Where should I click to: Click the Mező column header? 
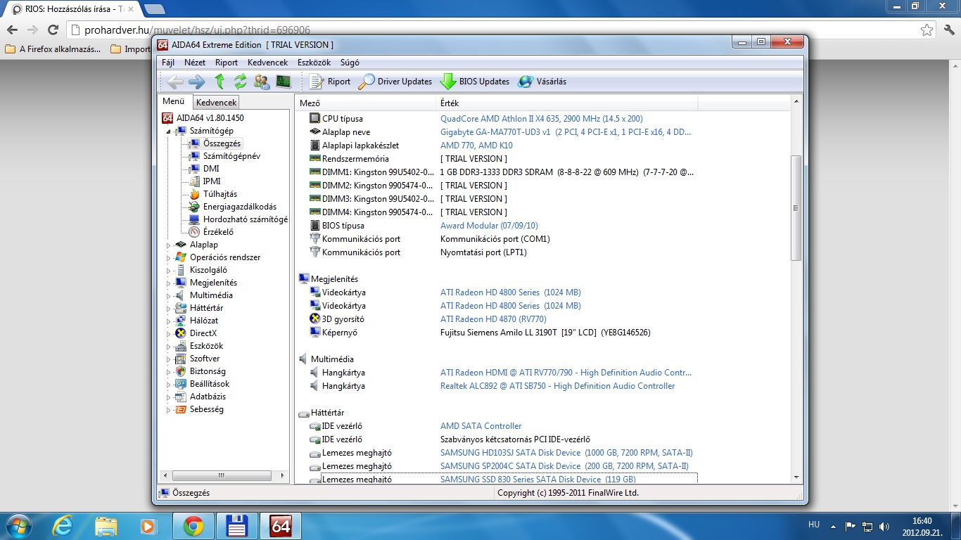click(366, 103)
